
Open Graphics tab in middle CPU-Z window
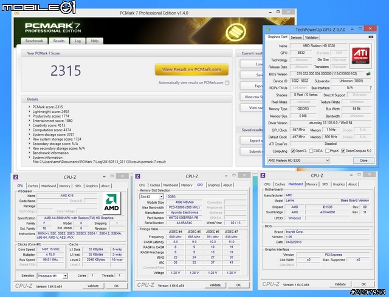pos(213,185)
